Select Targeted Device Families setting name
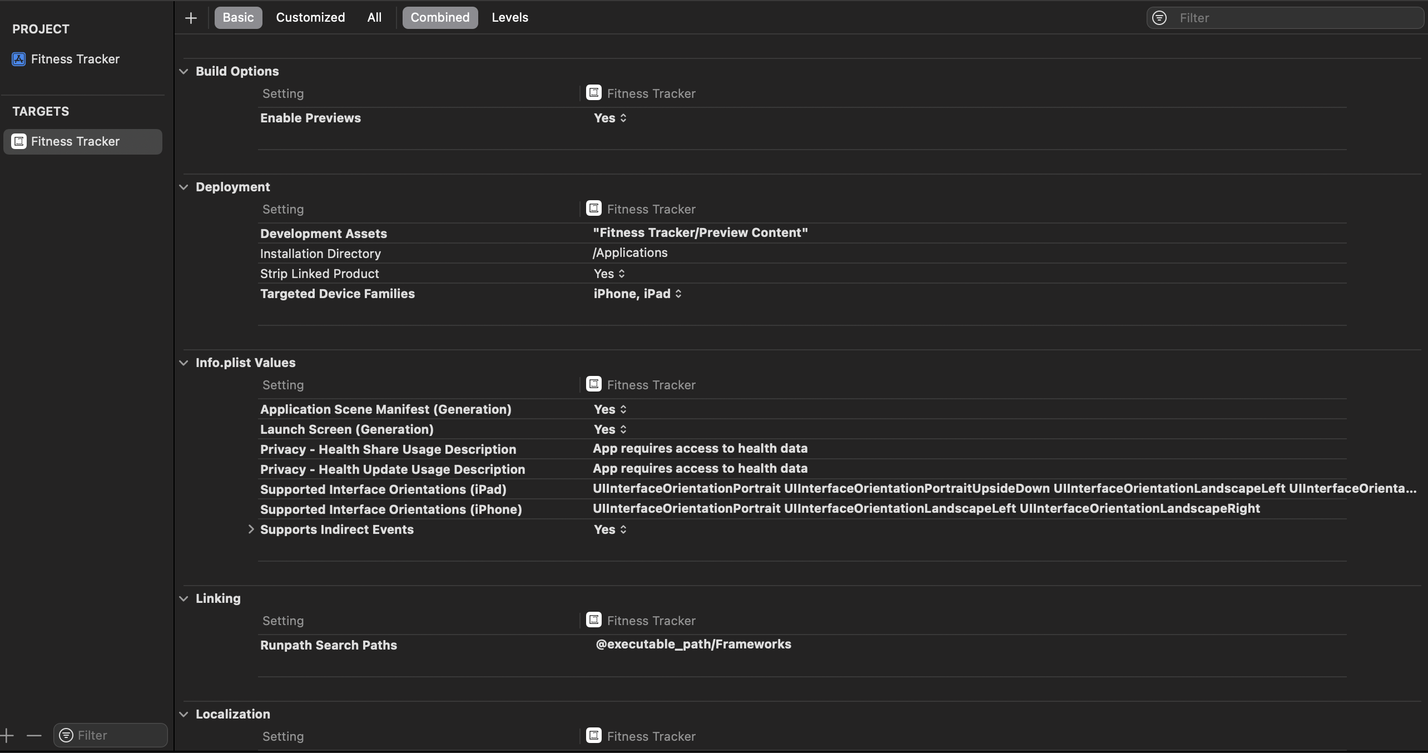Viewport: 1428px width, 753px height. (x=338, y=294)
